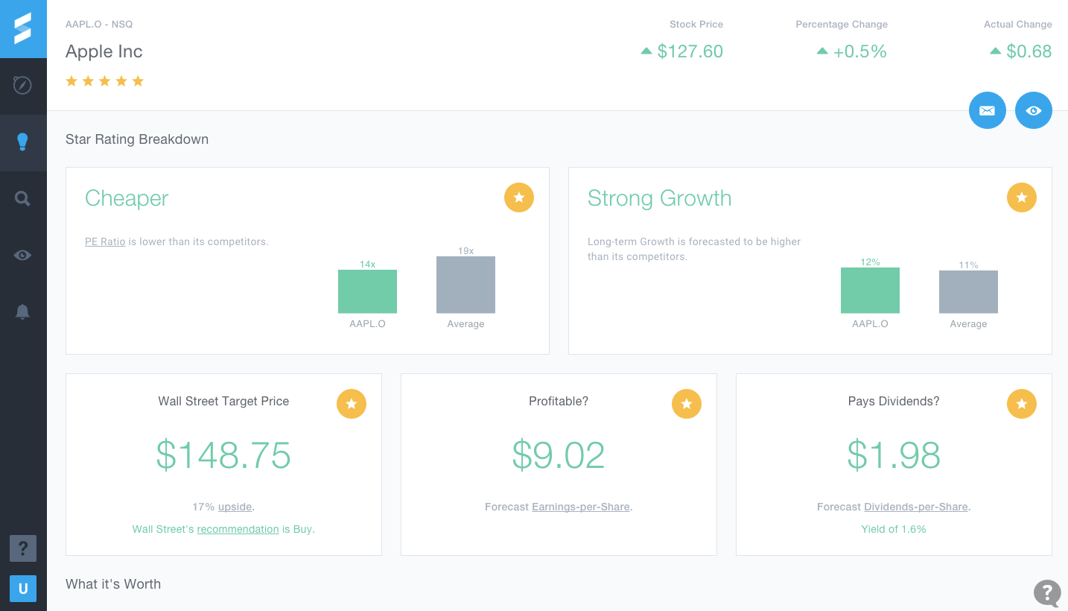Click the Profitable? card title
This screenshot has width=1068, height=611.
click(559, 401)
